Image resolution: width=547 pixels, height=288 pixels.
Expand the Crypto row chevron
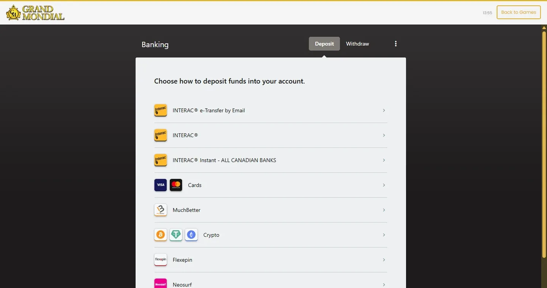[384, 235]
